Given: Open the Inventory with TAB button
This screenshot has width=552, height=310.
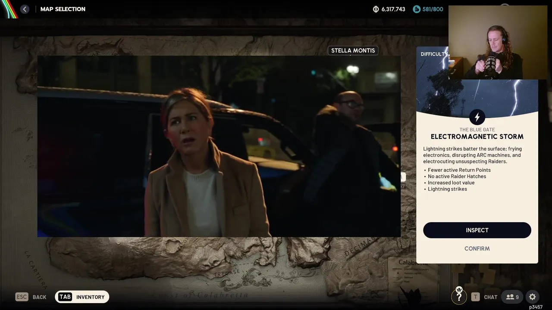Looking at the screenshot, I should (82, 297).
